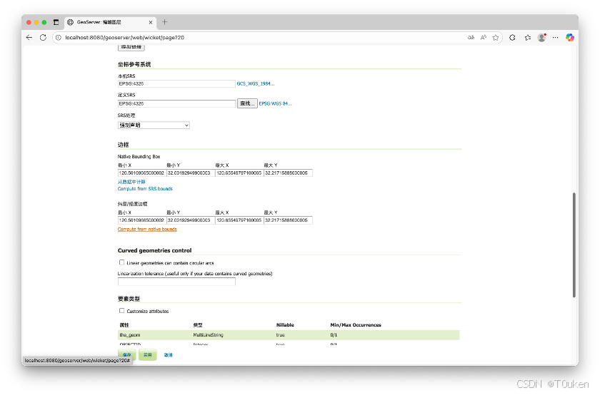Image resolution: width=600 pixels, height=395 pixels.
Task: Select the GeoServer 编辑图层 tab
Action: click(110, 22)
